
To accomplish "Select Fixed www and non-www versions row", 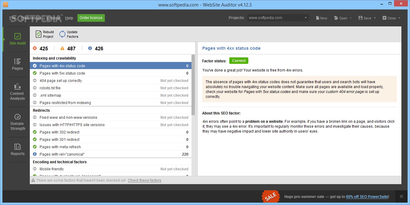I will tap(111, 118).
